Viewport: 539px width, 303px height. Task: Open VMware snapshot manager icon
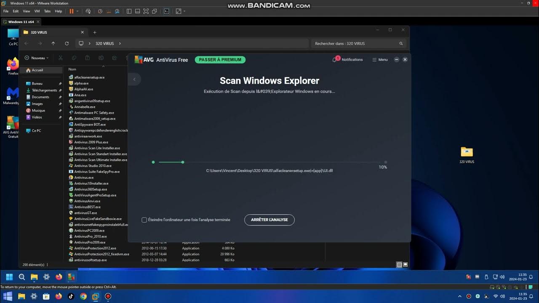tap(117, 11)
